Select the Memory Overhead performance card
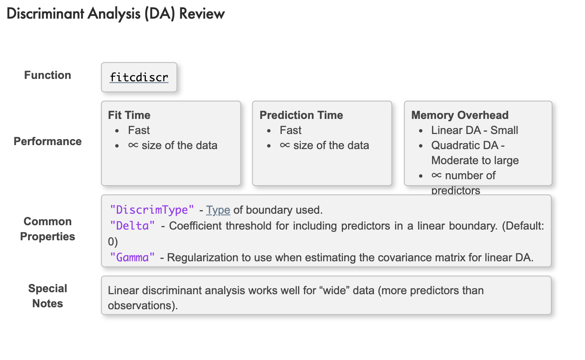 478,143
